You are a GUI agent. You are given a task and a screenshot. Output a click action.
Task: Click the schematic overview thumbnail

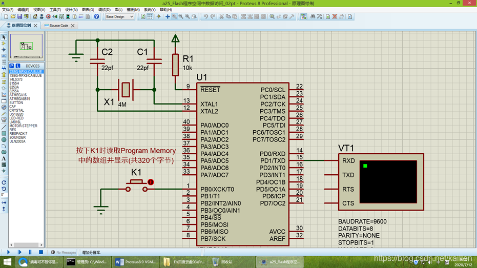point(27,46)
